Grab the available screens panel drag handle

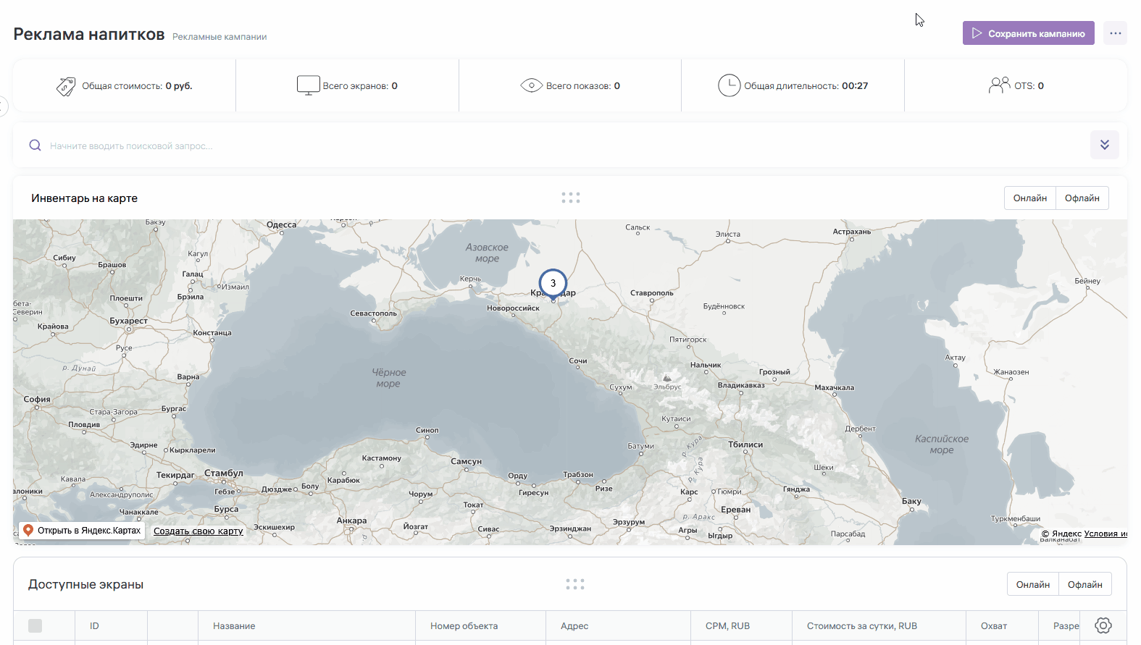[574, 584]
